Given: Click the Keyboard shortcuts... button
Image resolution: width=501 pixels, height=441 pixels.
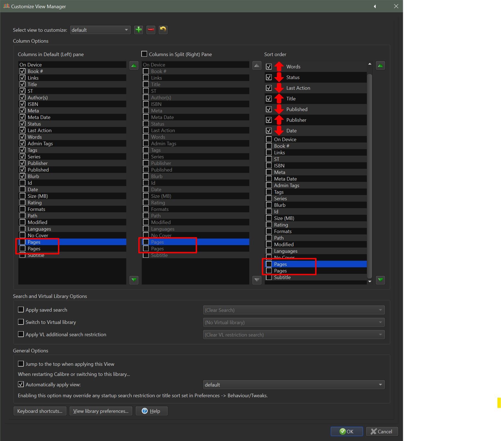Looking at the screenshot, I should coord(40,411).
